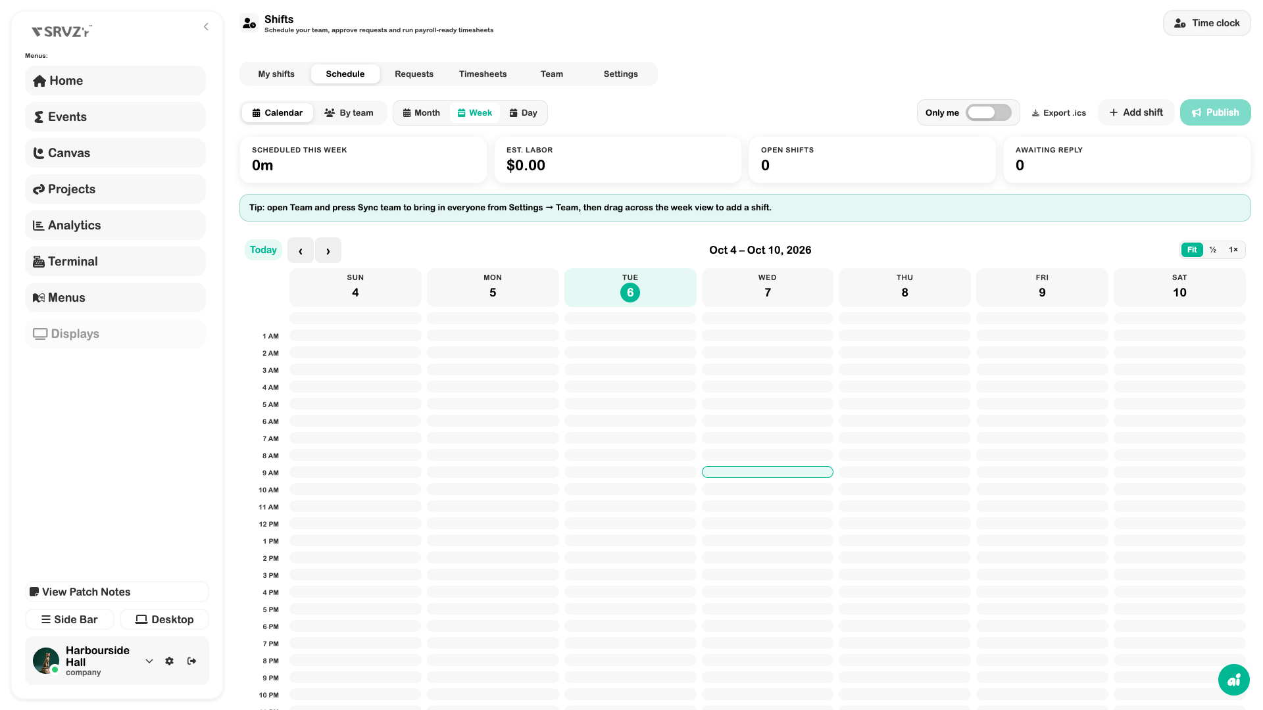Click Add shift

pyautogui.click(x=1136, y=112)
